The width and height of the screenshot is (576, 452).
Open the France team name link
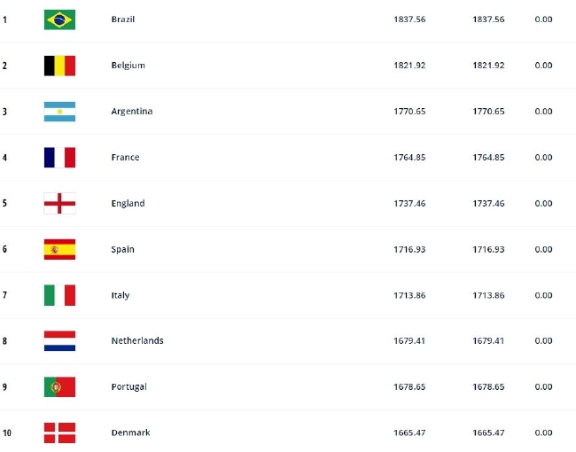(x=125, y=158)
